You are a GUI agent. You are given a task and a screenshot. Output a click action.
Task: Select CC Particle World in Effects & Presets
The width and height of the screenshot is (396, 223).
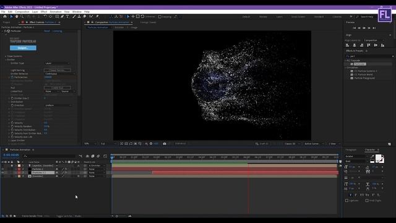point(363,74)
